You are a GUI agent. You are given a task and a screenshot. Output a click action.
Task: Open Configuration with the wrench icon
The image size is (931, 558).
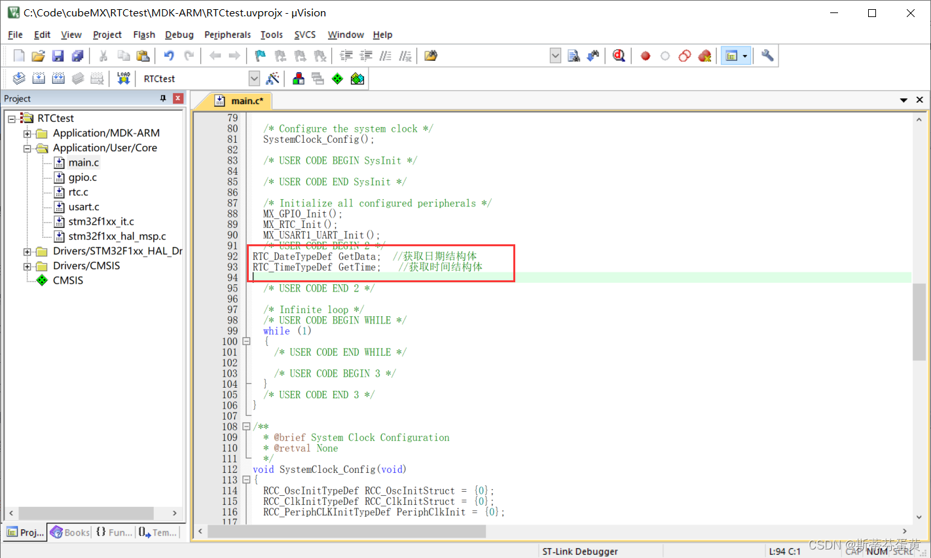pyautogui.click(x=767, y=56)
